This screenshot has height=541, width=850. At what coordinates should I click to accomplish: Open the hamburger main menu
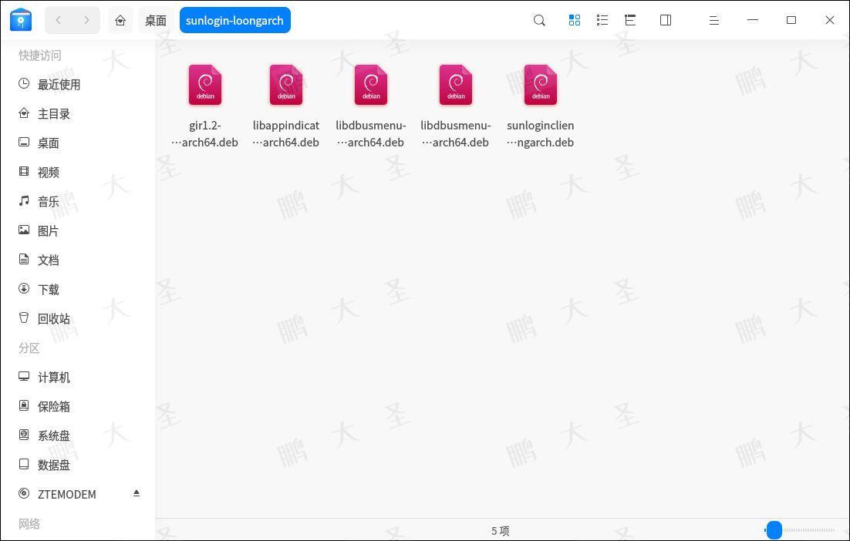[x=714, y=21]
